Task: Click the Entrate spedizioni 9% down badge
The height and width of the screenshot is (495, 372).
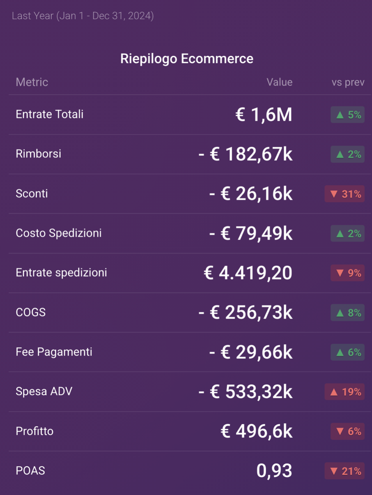Action: [x=347, y=273]
